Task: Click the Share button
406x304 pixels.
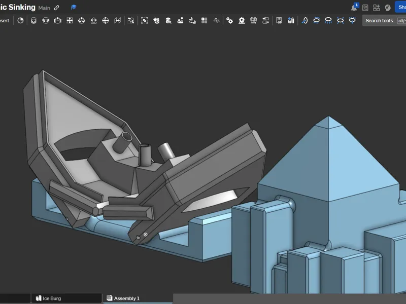Action: pos(400,7)
